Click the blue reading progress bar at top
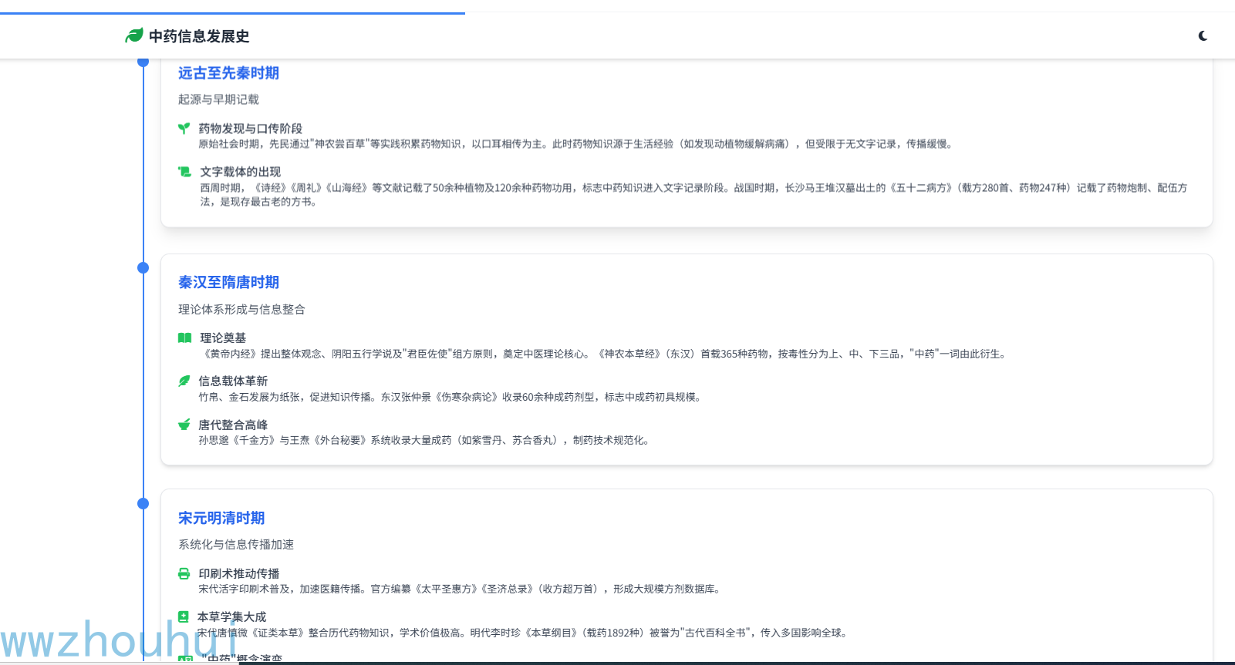This screenshot has height=665, width=1235. pos(232,13)
